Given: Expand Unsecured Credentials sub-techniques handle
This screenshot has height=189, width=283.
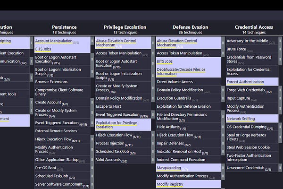Looking at the screenshot, I should pyautogui.click(x=280, y=168).
